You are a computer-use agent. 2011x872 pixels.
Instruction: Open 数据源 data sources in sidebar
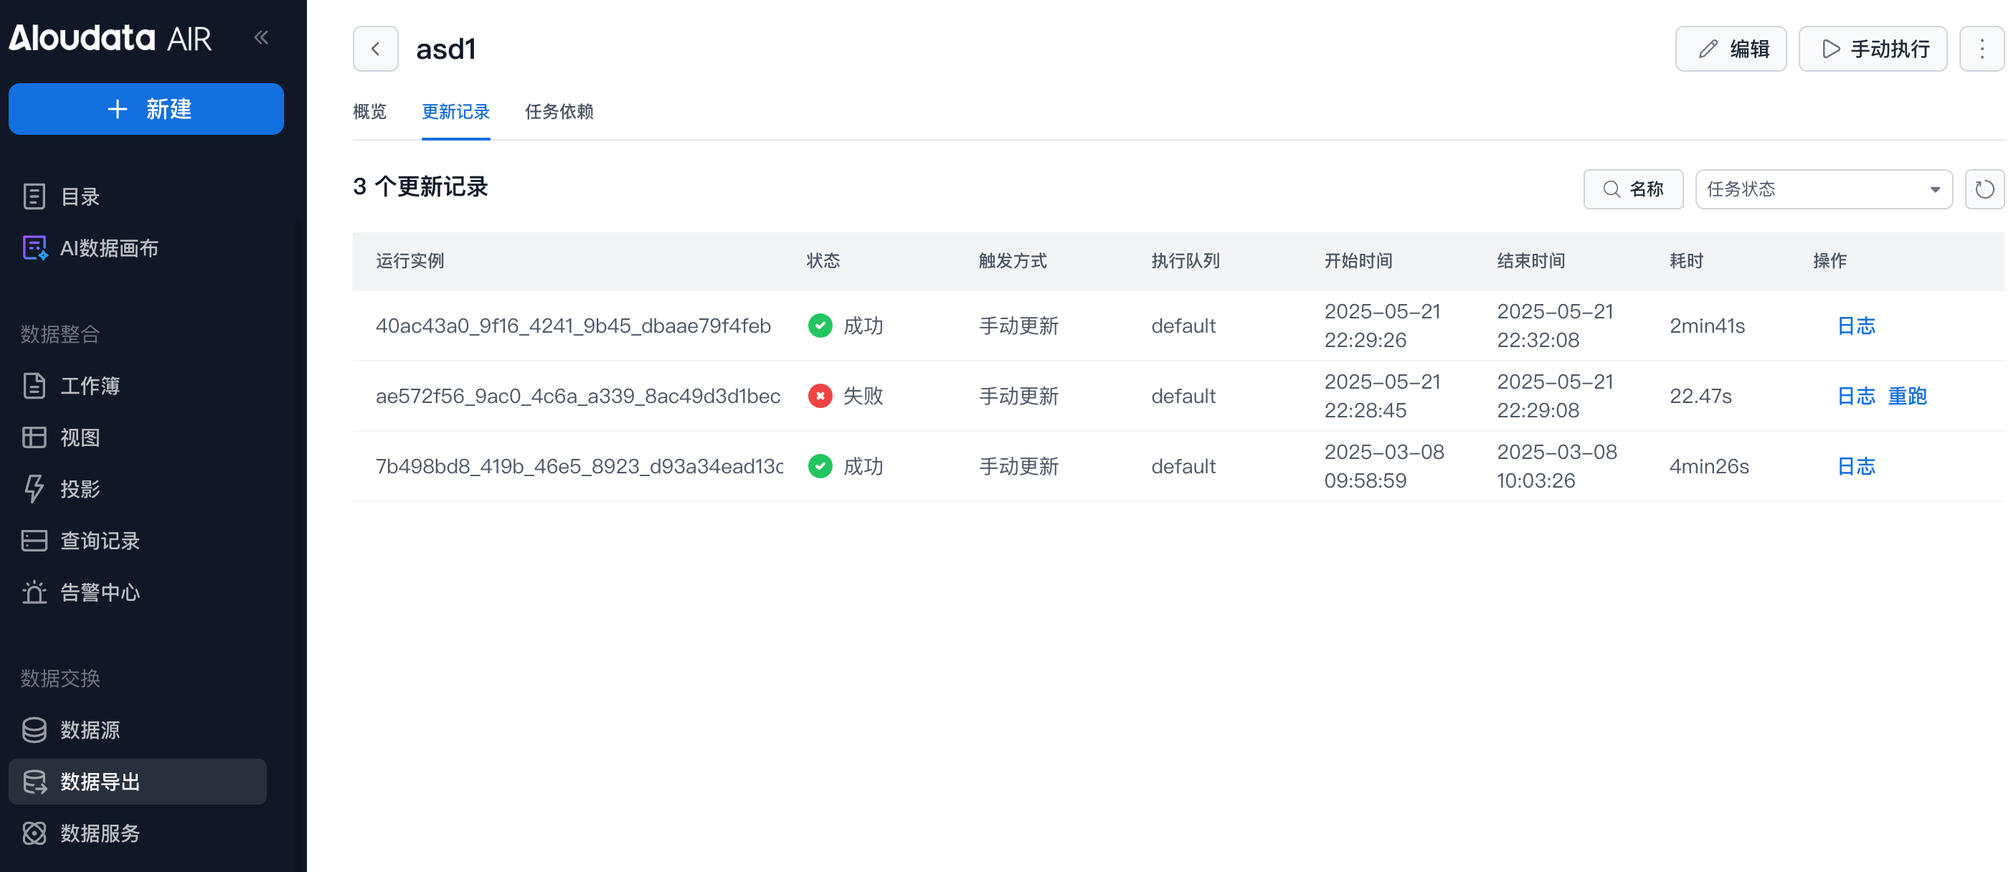tap(90, 730)
